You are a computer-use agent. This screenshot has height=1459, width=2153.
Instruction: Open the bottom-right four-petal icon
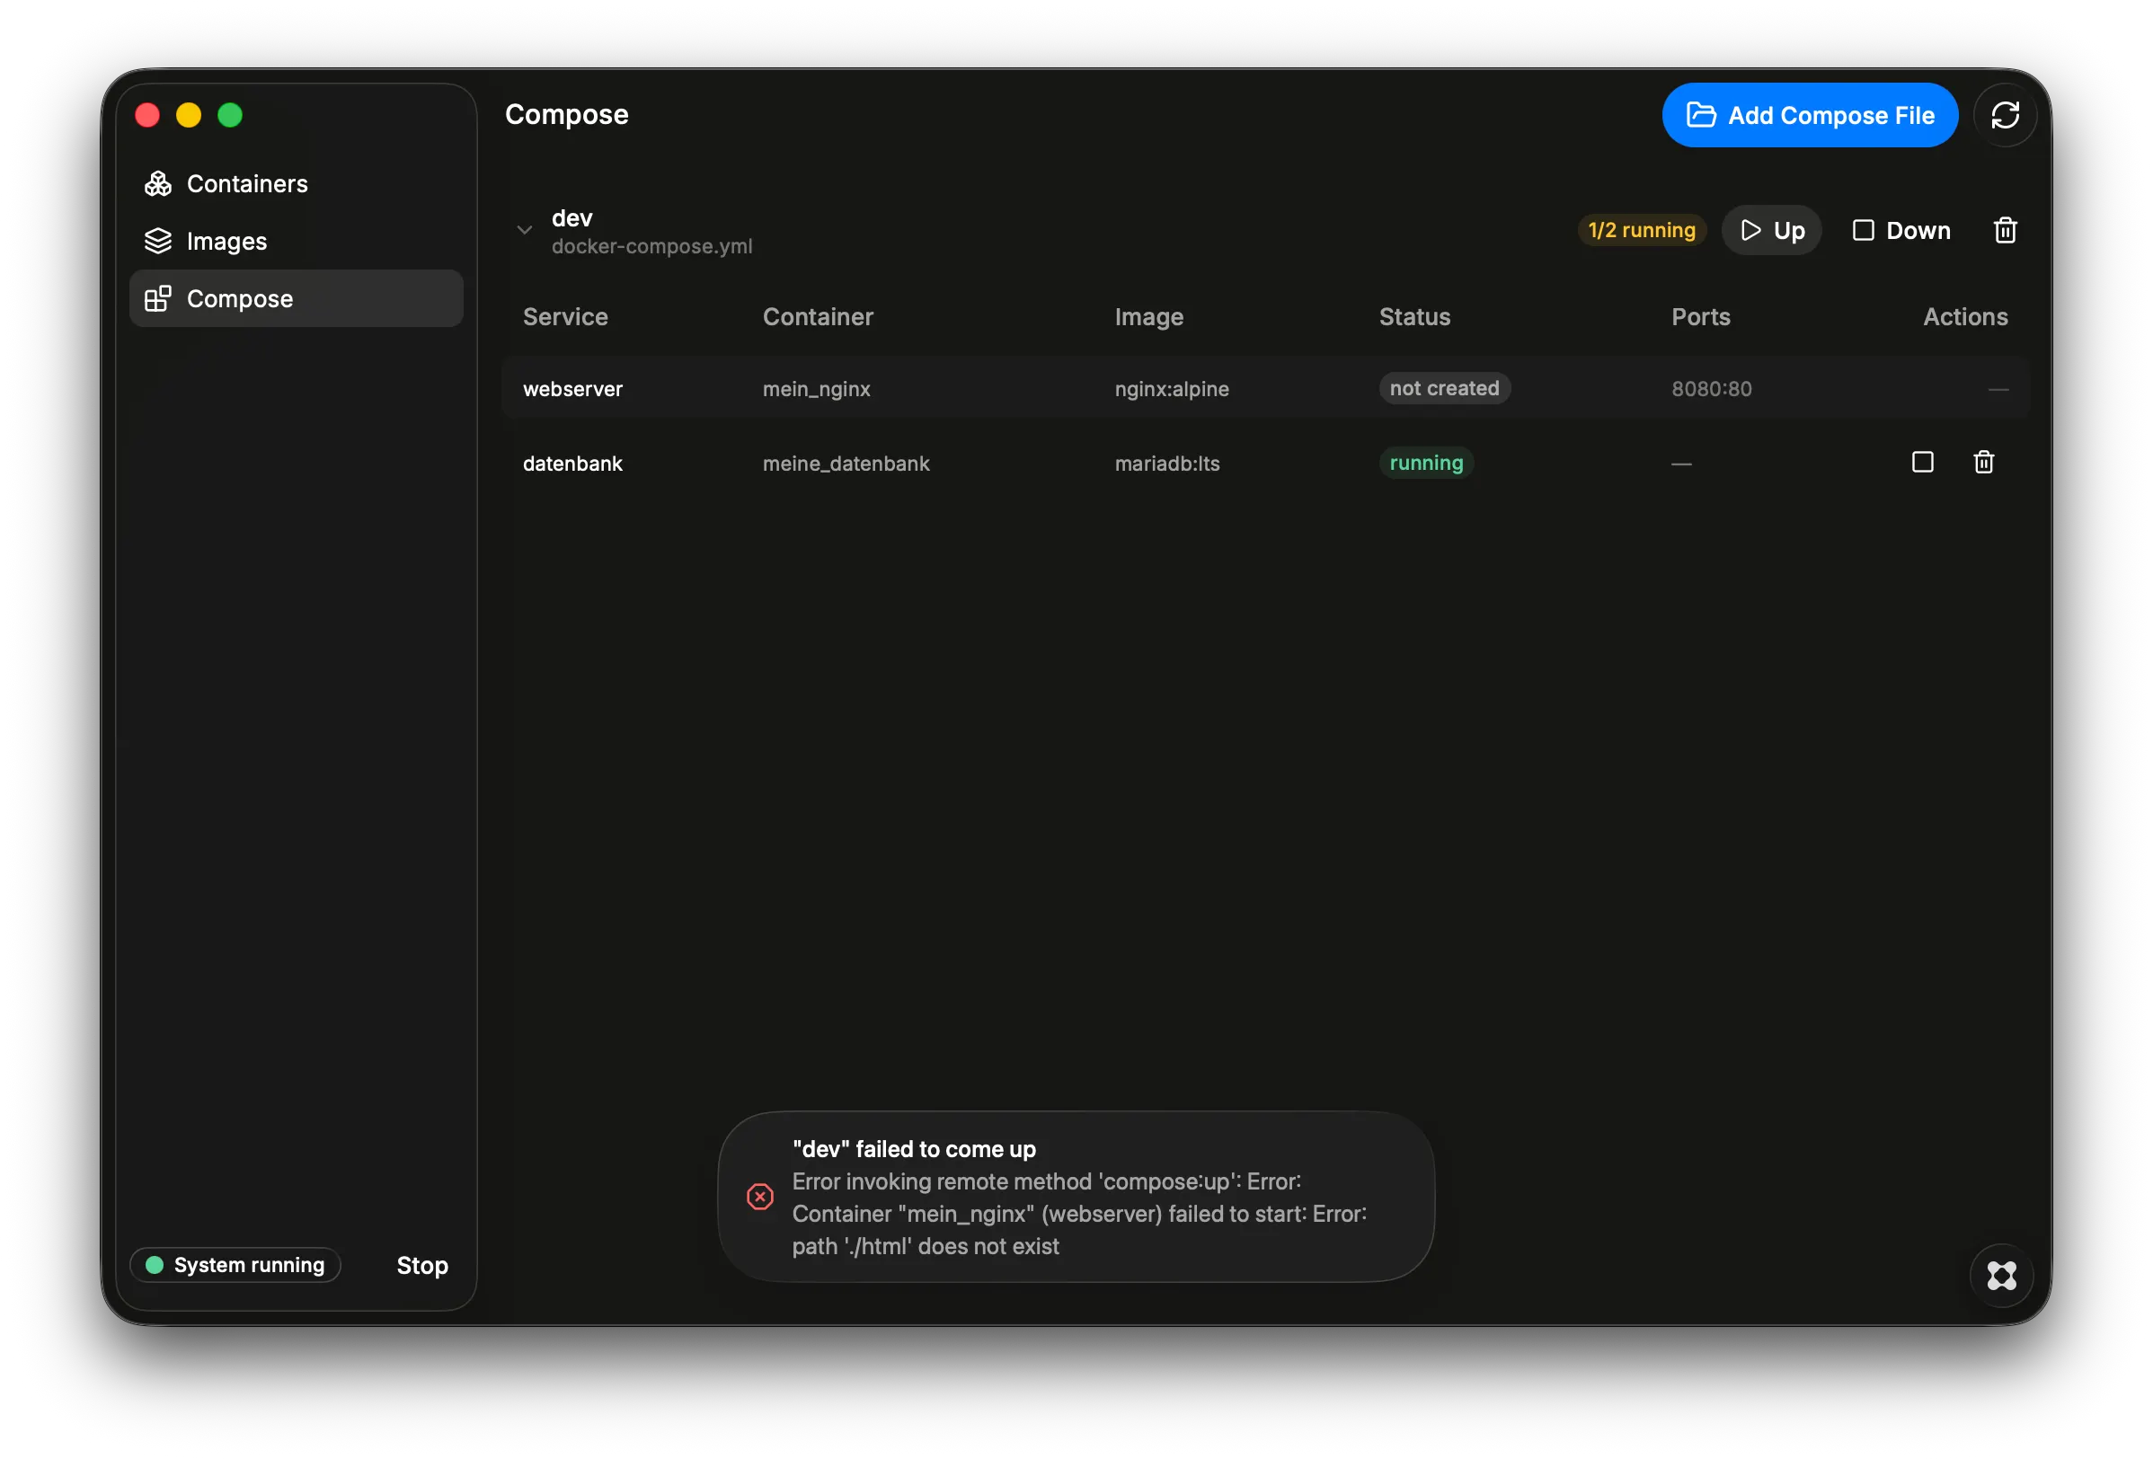pos(2001,1275)
